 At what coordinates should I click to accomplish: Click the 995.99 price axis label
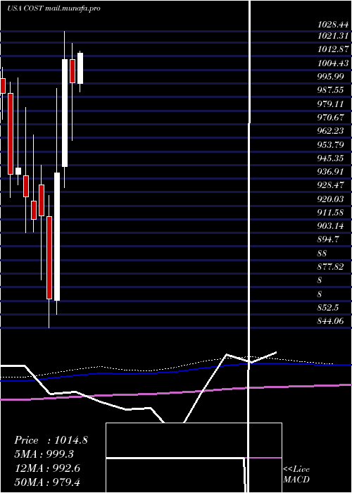pos(331,77)
